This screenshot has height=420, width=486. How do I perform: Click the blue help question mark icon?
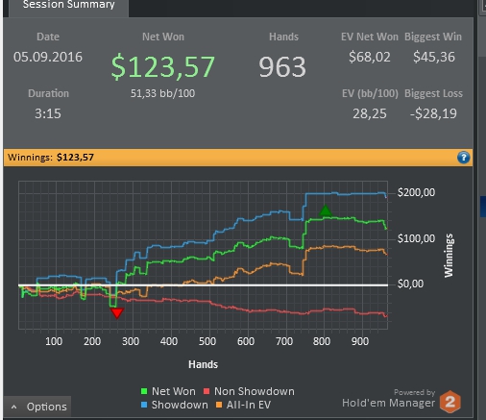[463, 158]
